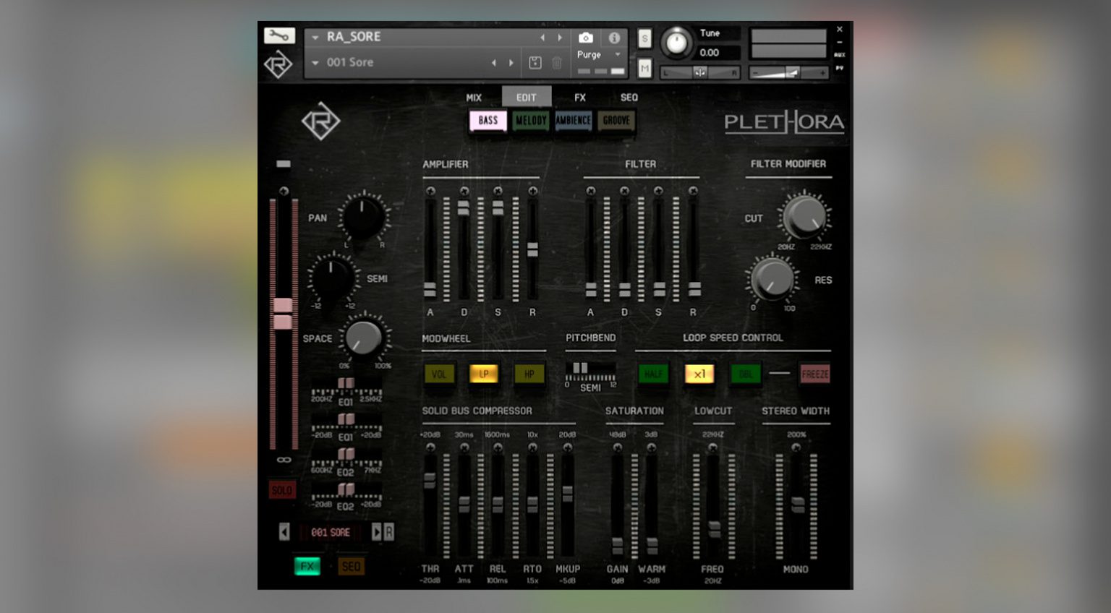This screenshot has width=1111, height=613.
Task: Switch to the MIX tab
Action: 475,96
